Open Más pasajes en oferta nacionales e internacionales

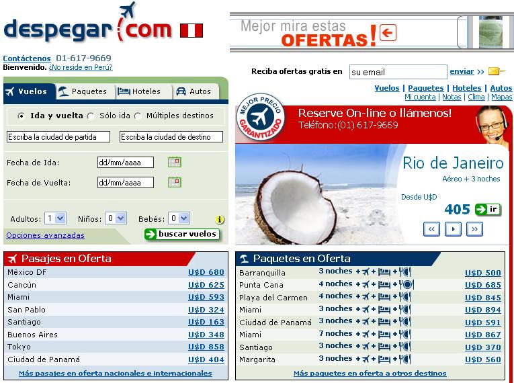pyautogui.click(x=116, y=373)
